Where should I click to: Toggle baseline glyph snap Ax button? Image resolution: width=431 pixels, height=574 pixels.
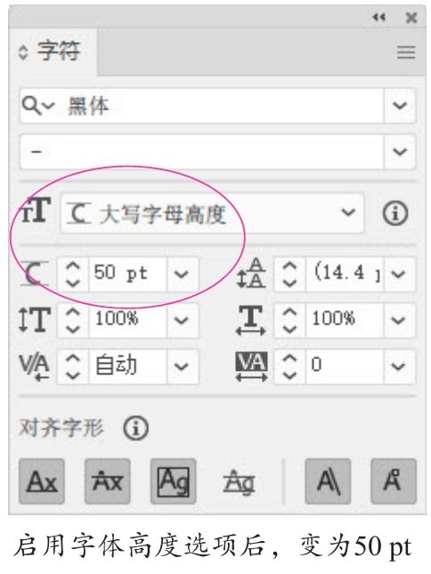pyautogui.click(x=42, y=481)
